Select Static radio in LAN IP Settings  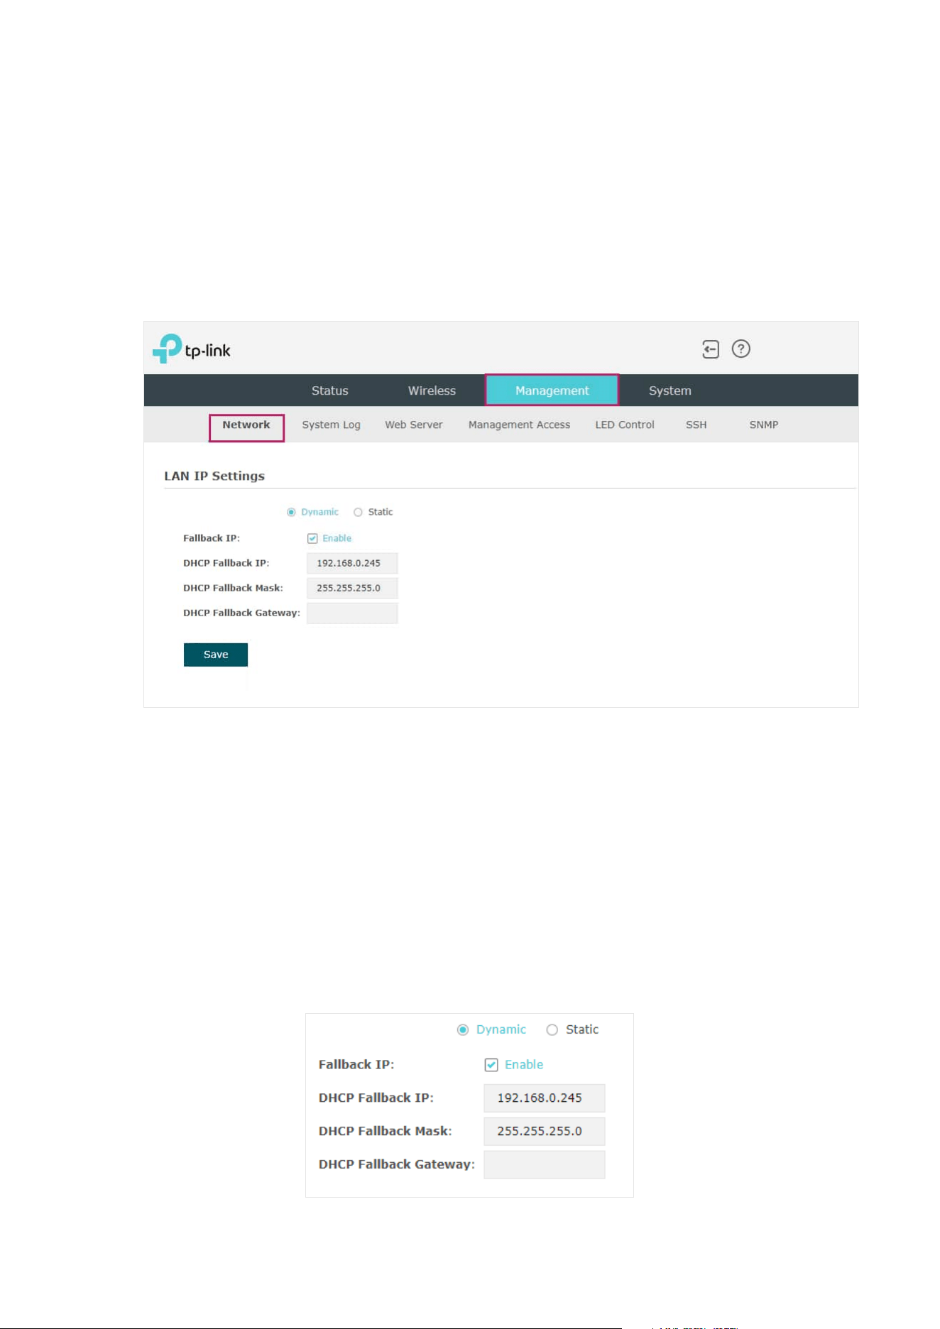[358, 512]
